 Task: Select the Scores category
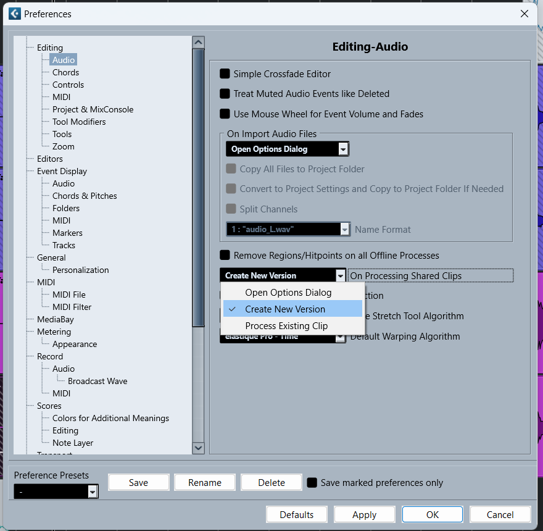(49, 406)
